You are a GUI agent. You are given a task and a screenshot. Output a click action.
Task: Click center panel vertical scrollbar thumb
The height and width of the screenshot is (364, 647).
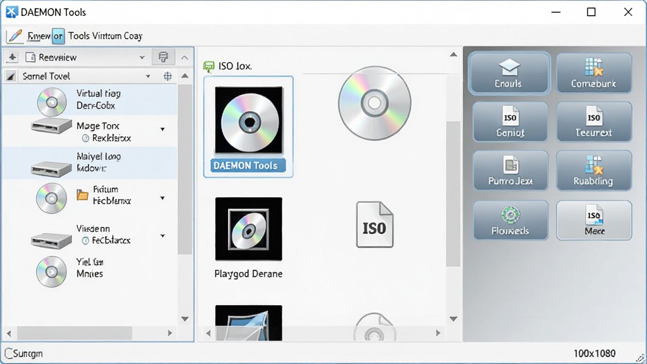coord(453,194)
